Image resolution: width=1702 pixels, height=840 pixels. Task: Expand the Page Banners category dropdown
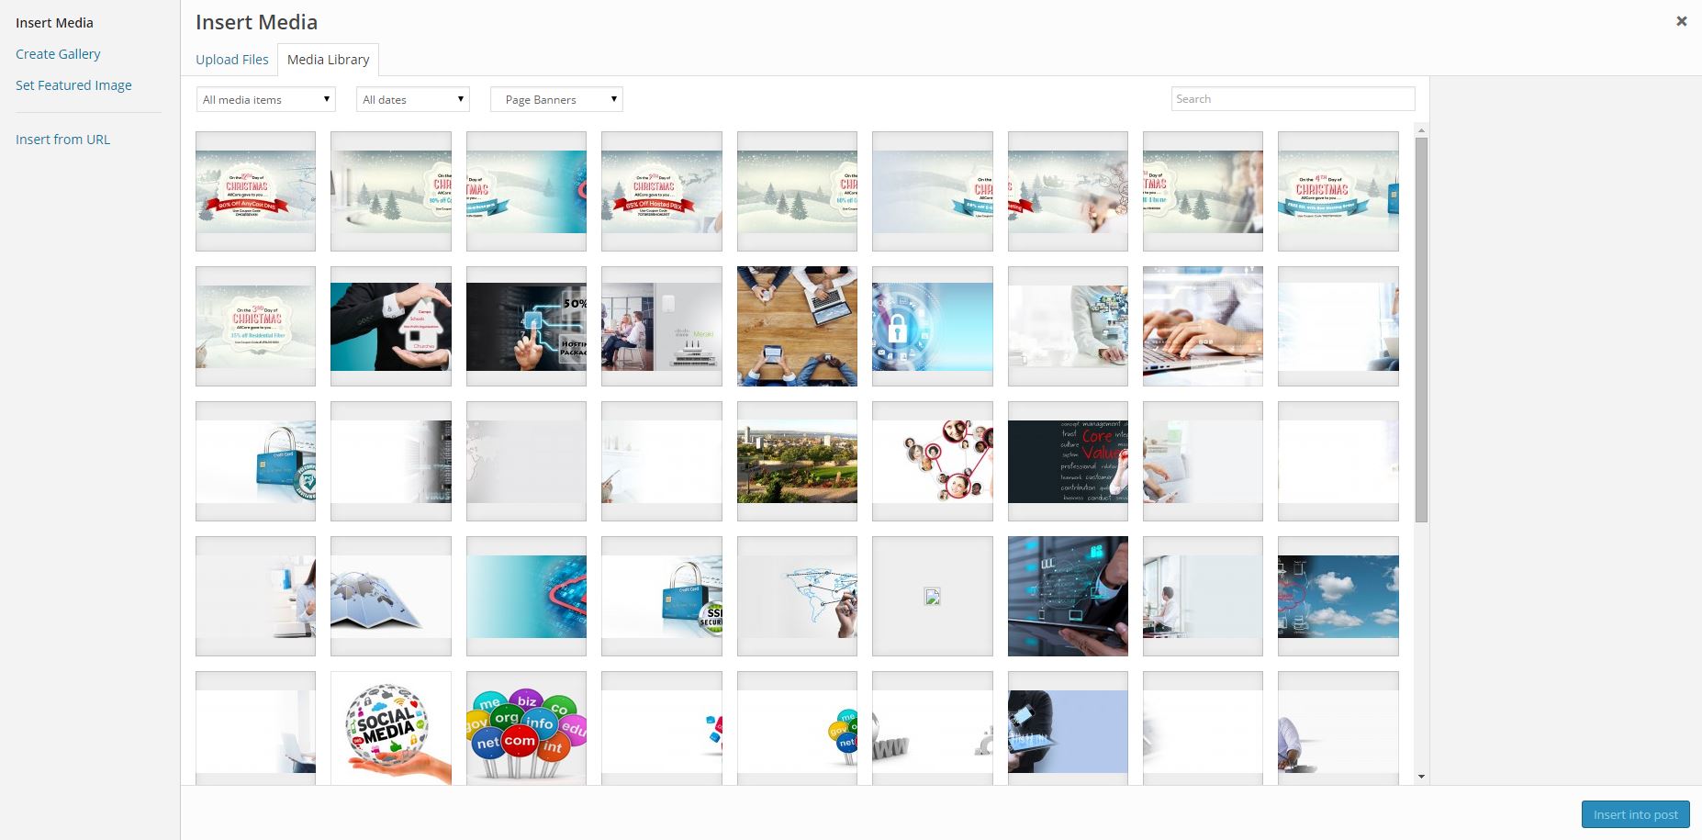(556, 99)
